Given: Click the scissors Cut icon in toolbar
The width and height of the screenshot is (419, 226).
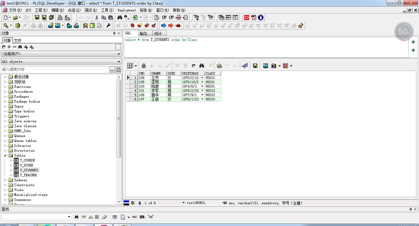Looking at the screenshot, I should pyautogui.click(x=97, y=18).
